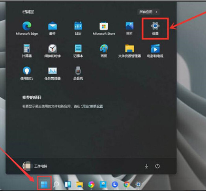The height and width of the screenshot is (191, 206).
Task: Open the Calendar (日历) app
Action: (78, 28)
